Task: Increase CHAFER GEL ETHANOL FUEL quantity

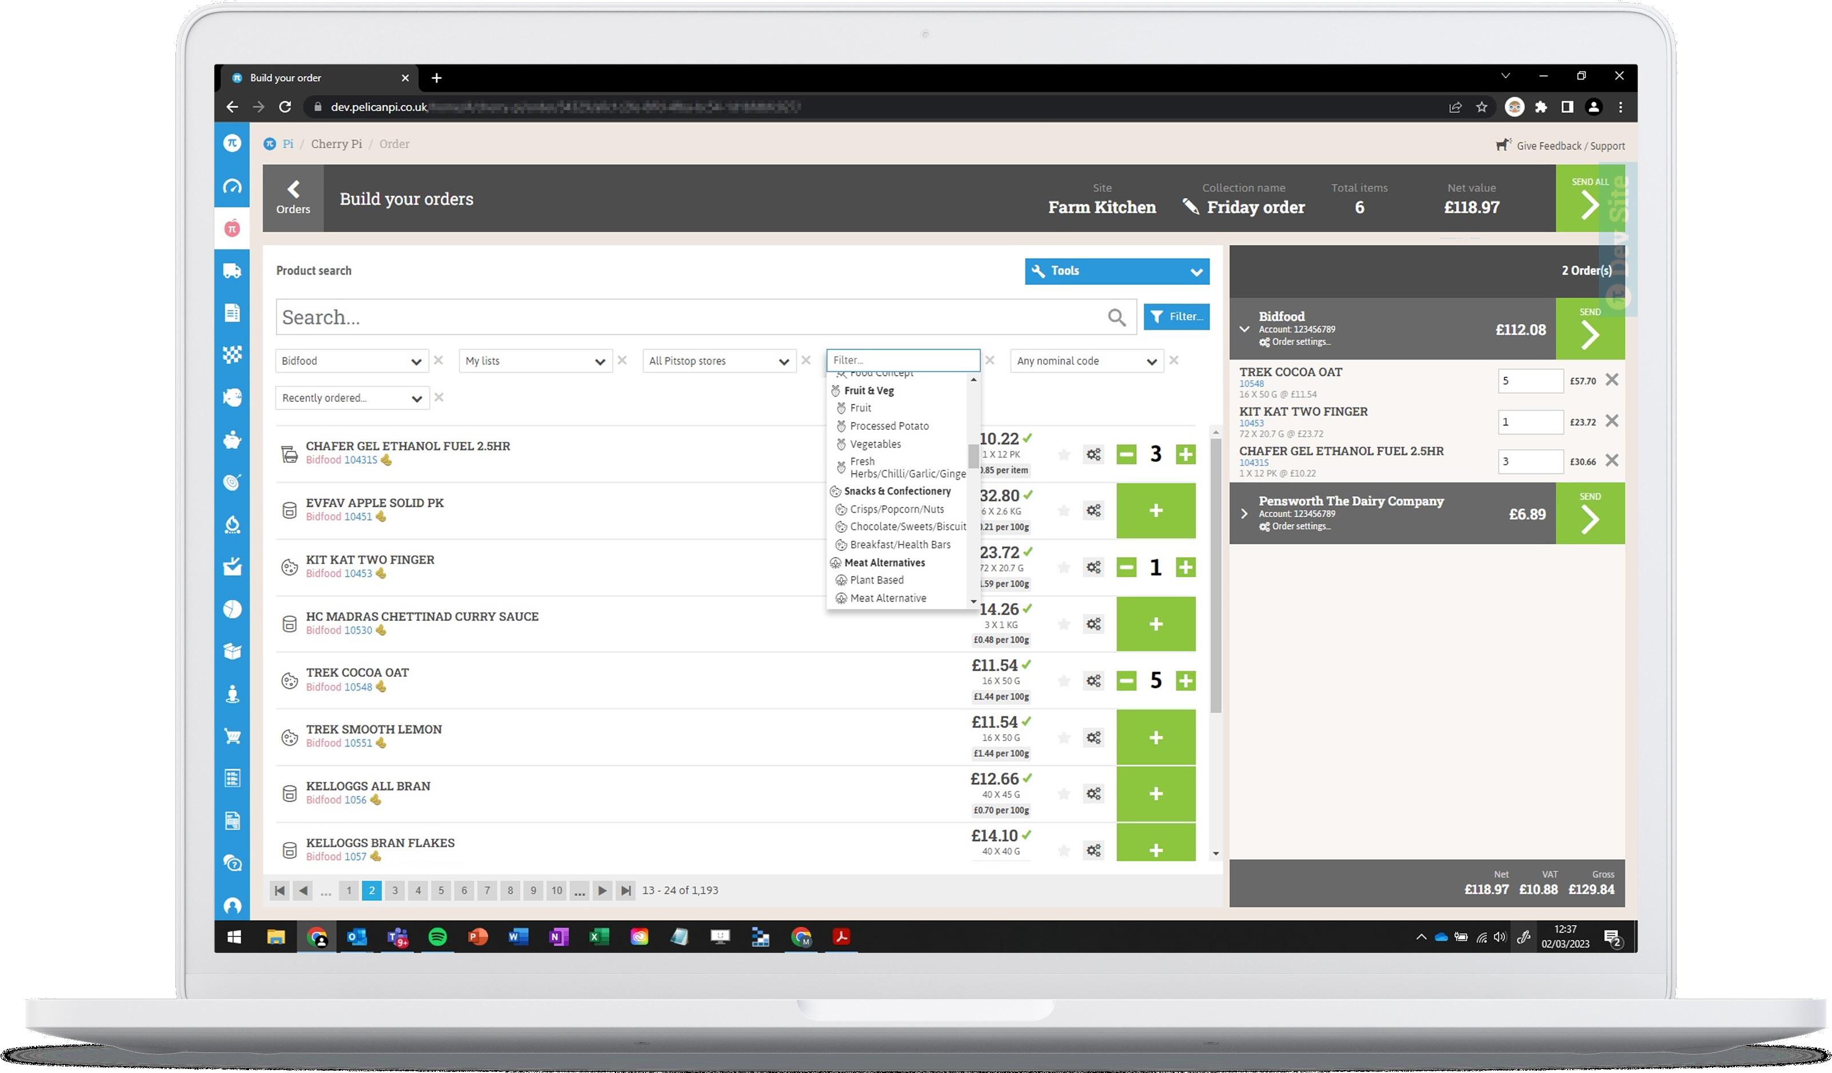Action: [1185, 454]
